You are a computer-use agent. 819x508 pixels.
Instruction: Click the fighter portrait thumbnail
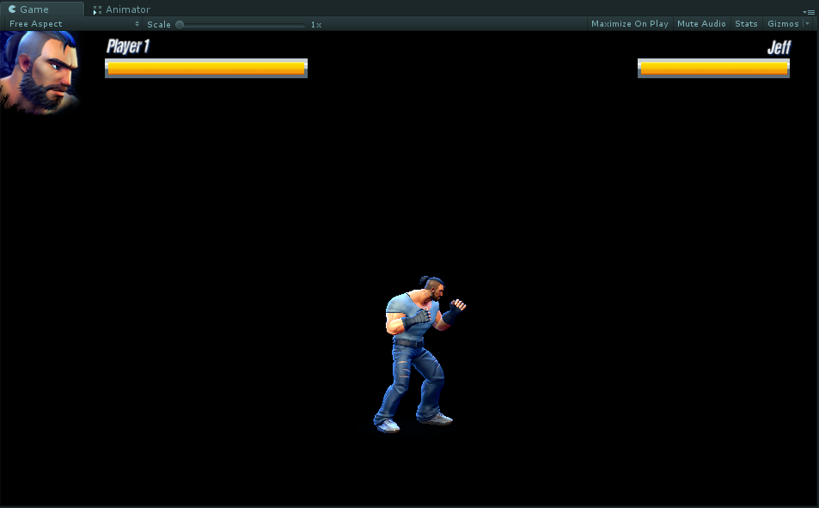(x=40, y=71)
